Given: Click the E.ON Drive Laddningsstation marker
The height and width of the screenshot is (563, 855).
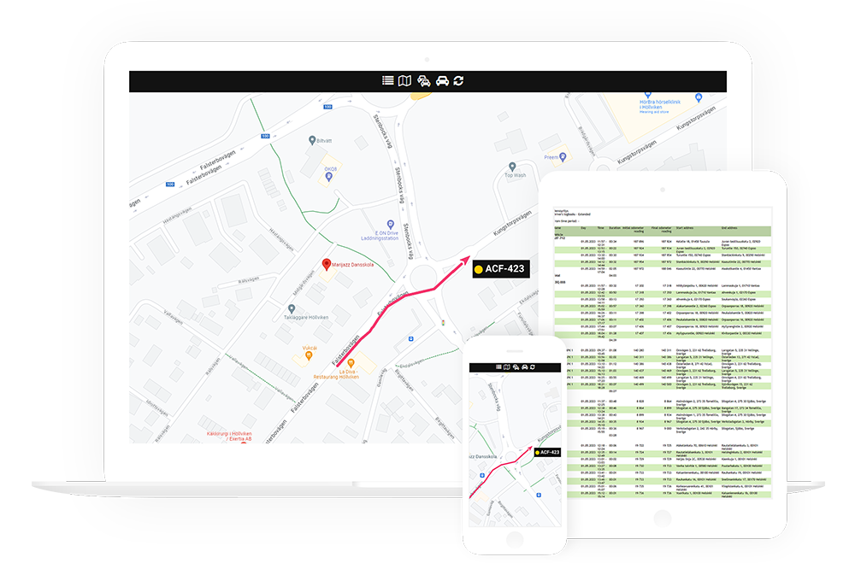Looking at the screenshot, I should (390, 224).
